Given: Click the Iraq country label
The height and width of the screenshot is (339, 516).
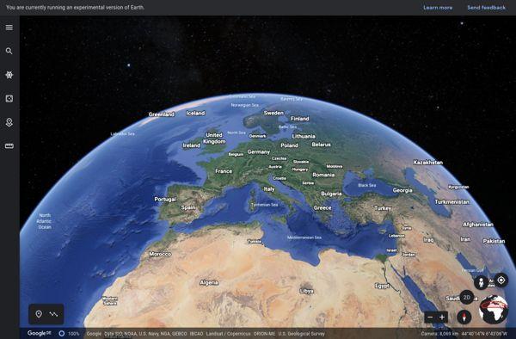Looking at the screenshot, I should pyautogui.click(x=428, y=240).
